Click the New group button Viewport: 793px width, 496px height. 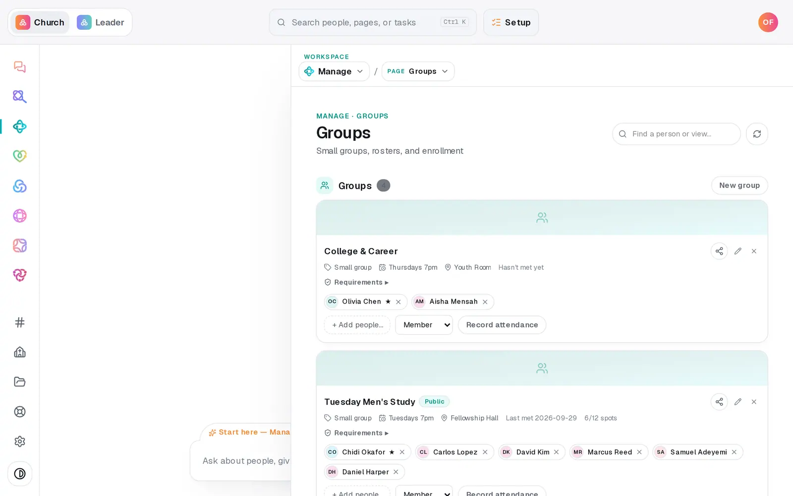pyautogui.click(x=739, y=186)
